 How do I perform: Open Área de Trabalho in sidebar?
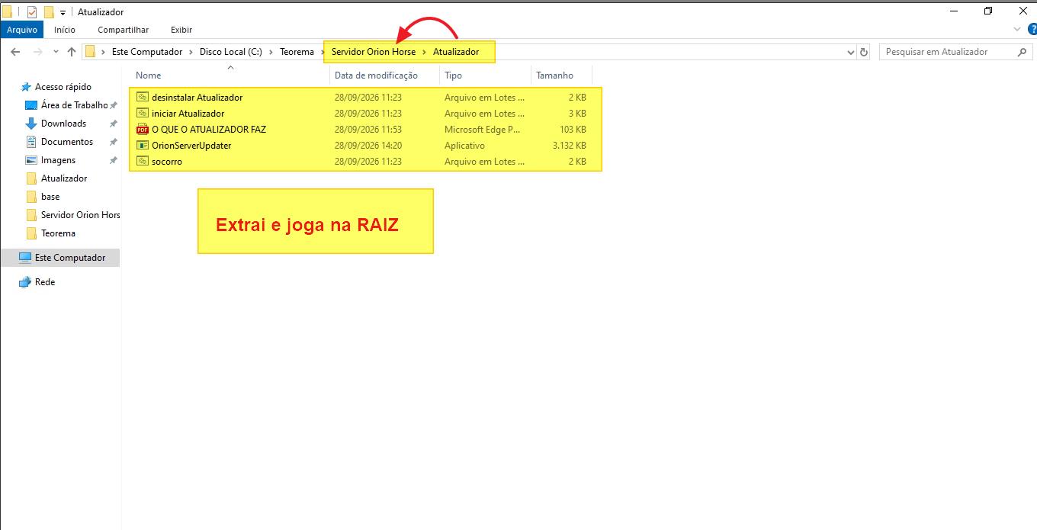(74, 105)
